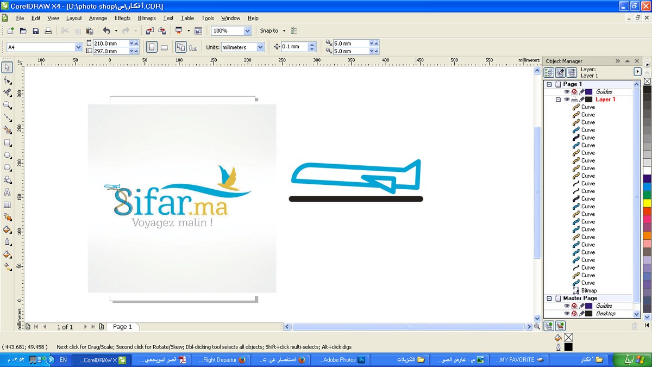This screenshot has height=367, width=652.
Task: Open the Bitmaps menu
Action: click(147, 18)
